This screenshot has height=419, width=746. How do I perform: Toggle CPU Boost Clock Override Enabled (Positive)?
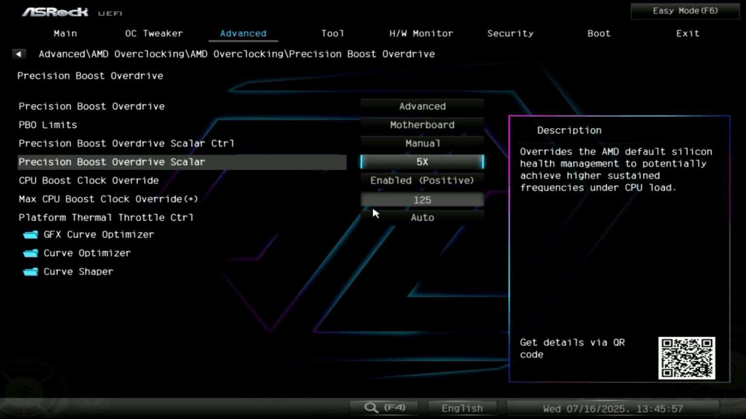[x=422, y=180]
